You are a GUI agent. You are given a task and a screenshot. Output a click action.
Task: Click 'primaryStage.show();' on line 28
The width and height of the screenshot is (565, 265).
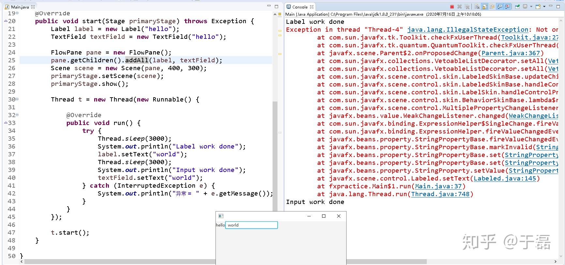tap(90, 84)
